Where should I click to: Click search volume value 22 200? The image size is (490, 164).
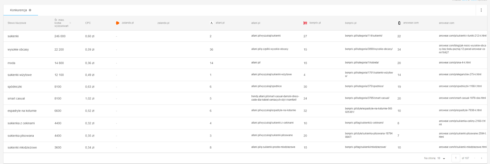coord(59,49)
